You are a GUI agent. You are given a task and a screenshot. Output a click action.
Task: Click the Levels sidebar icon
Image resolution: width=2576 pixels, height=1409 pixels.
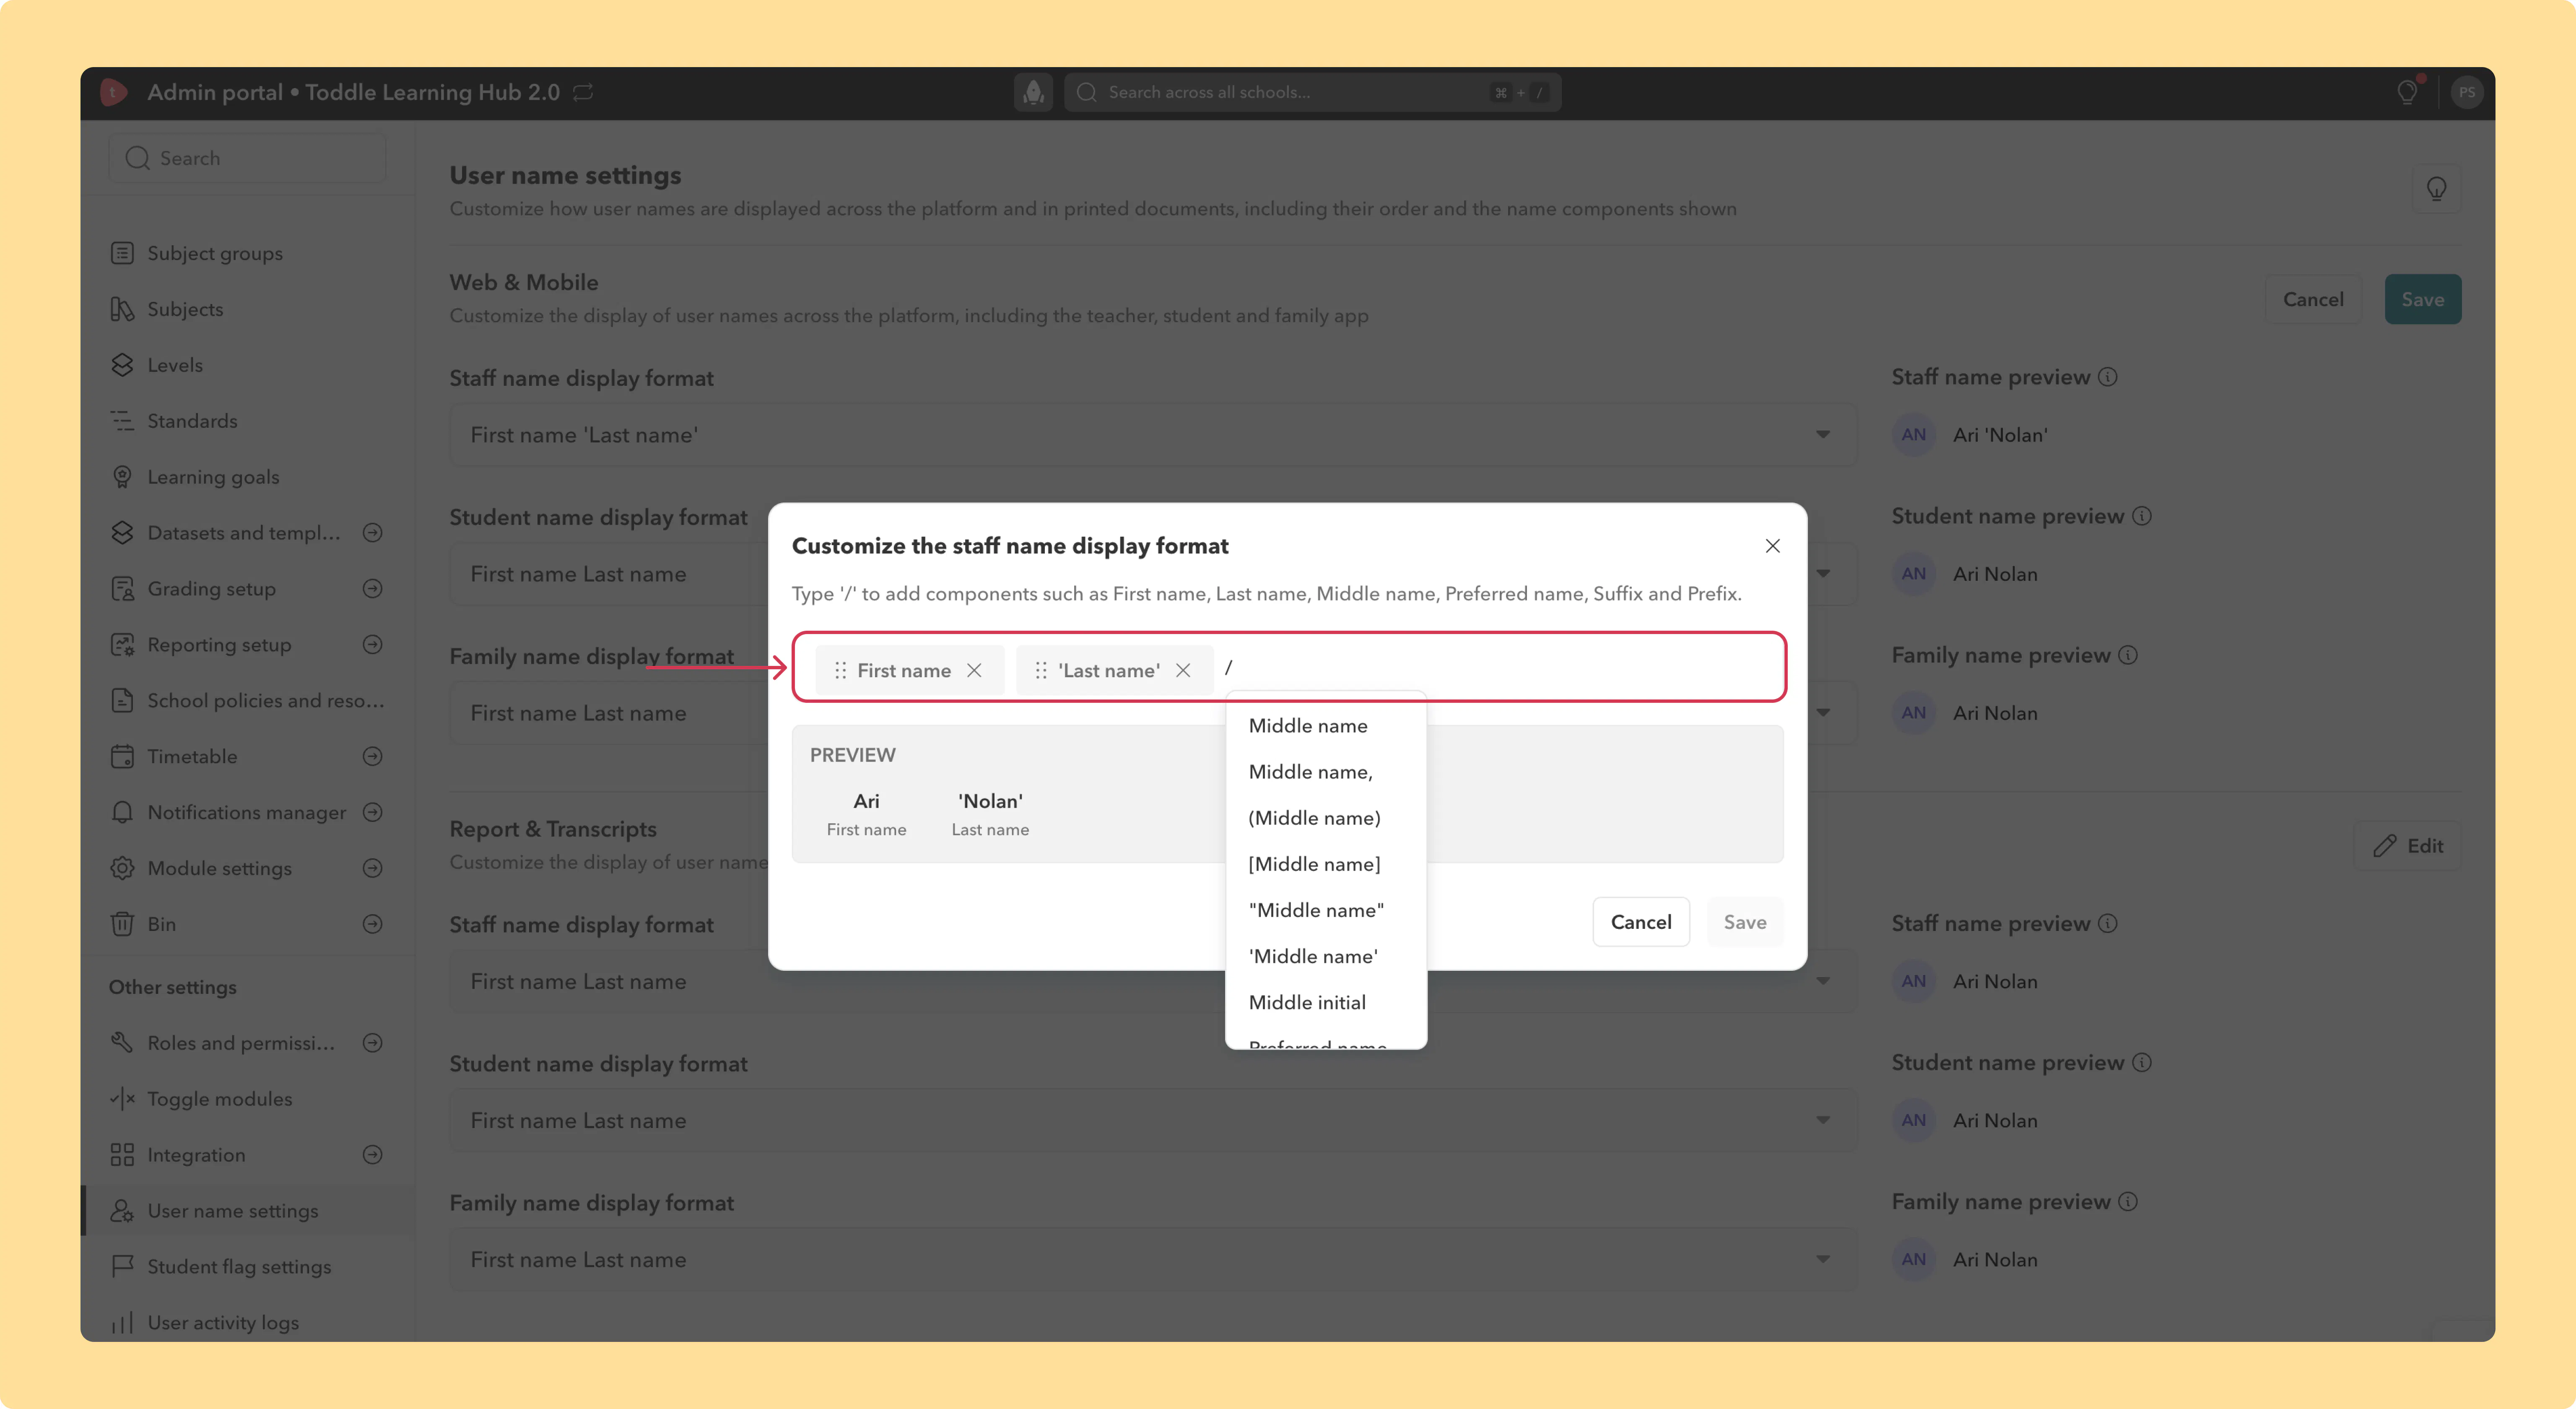(x=122, y=365)
